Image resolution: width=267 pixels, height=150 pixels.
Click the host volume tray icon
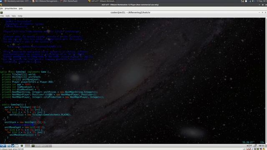253,1
